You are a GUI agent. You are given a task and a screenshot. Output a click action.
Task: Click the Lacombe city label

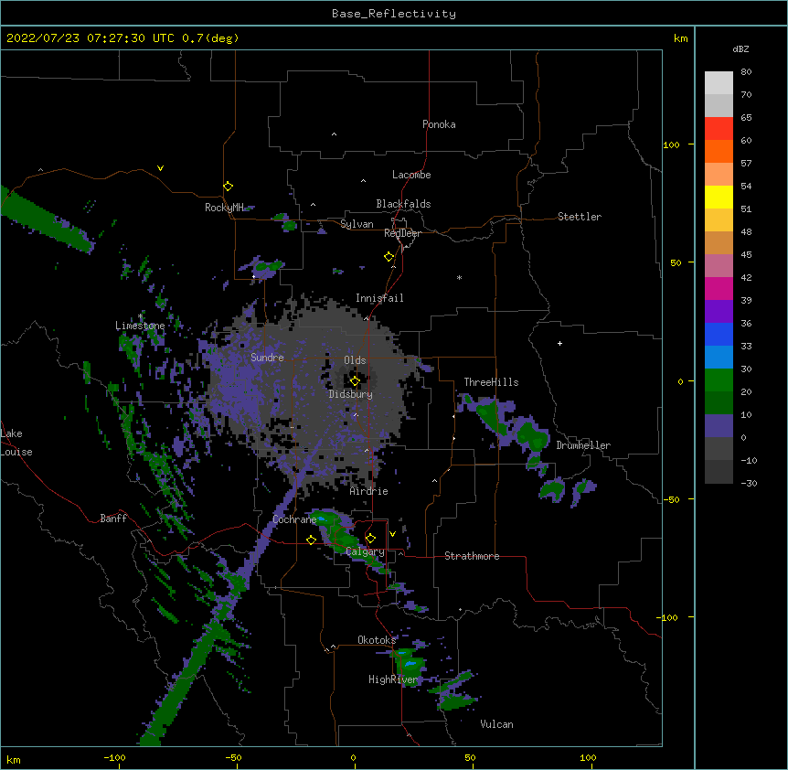411,175
